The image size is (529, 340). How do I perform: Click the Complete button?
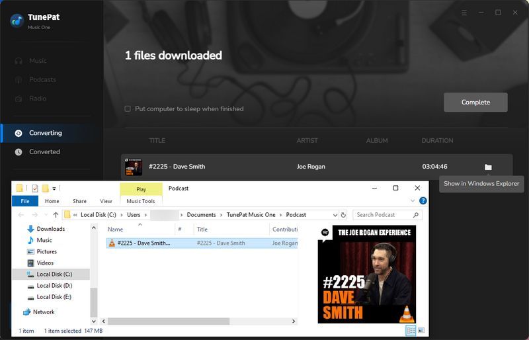pos(475,103)
